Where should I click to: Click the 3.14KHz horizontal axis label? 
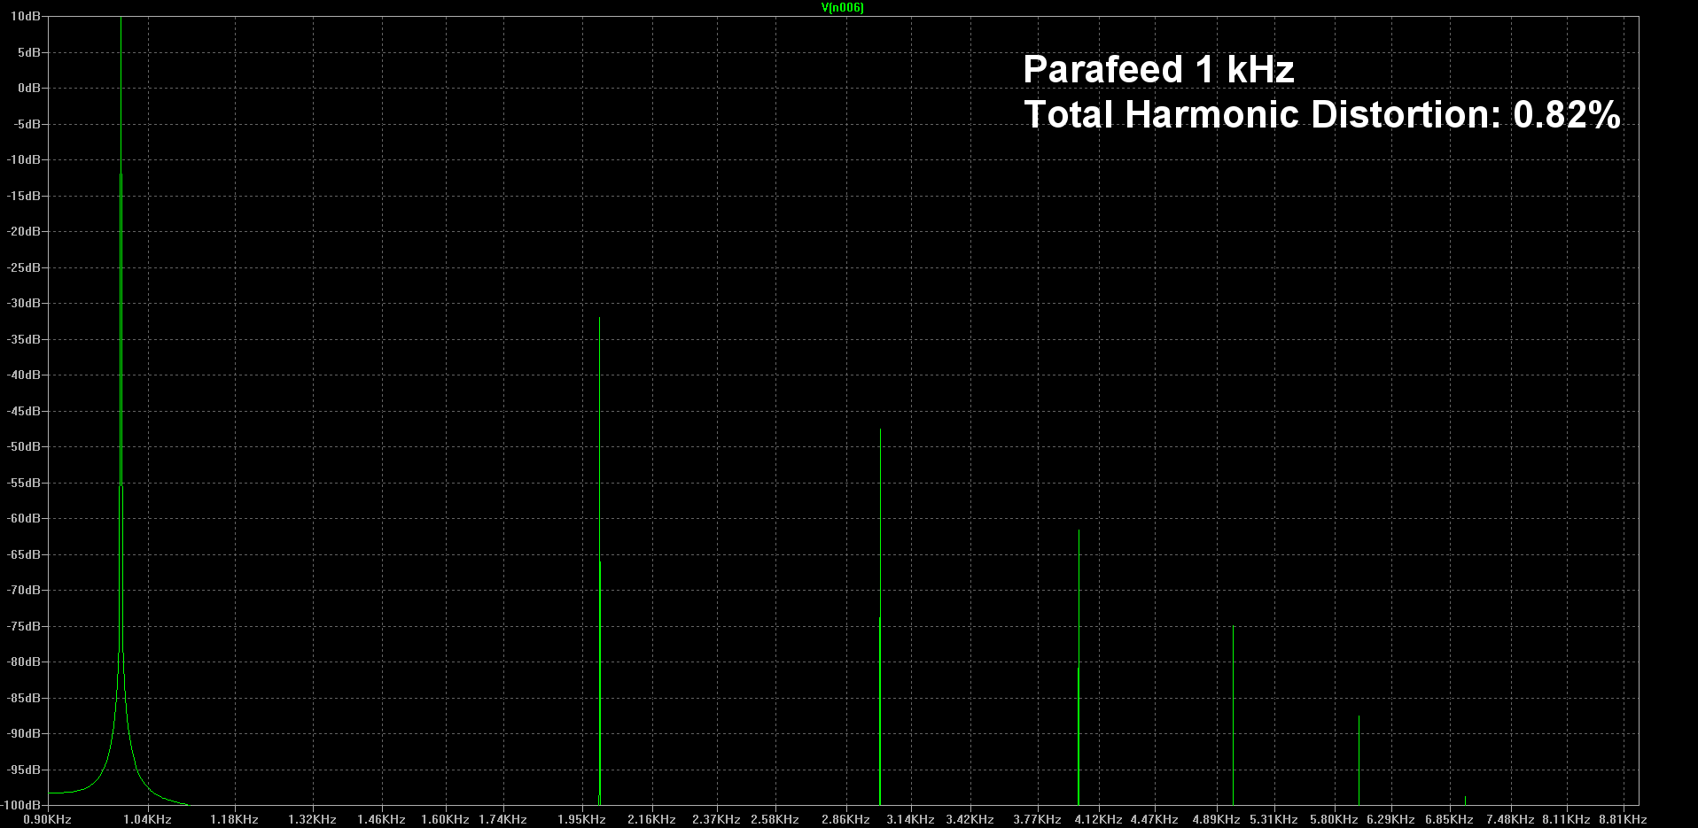click(910, 820)
